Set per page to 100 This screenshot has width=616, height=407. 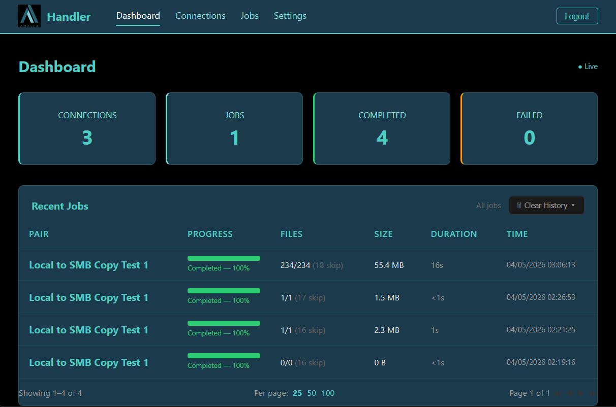328,393
